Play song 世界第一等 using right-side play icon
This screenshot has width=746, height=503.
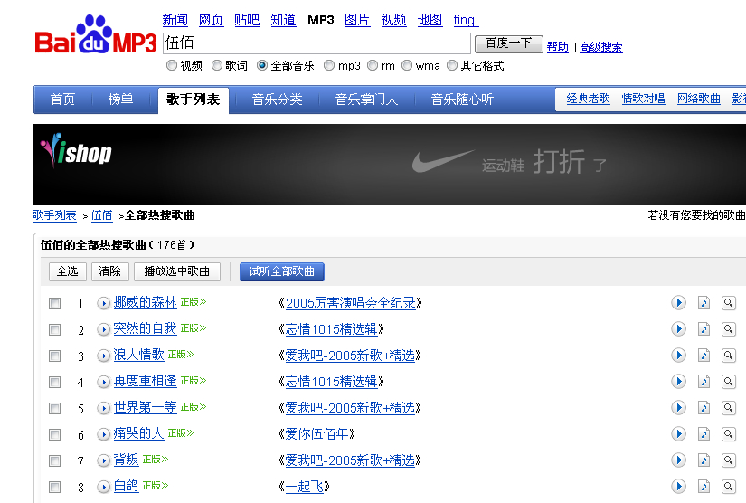pos(678,407)
